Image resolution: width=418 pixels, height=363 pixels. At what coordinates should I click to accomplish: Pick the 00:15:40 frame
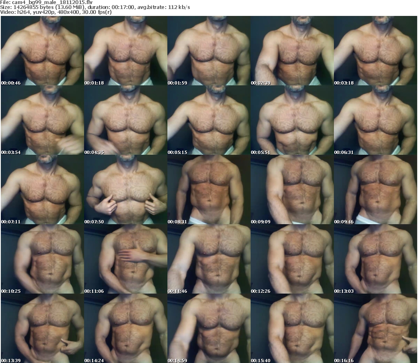click(292, 328)
